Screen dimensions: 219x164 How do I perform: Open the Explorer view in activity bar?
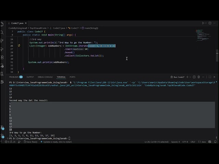point(2,24)
